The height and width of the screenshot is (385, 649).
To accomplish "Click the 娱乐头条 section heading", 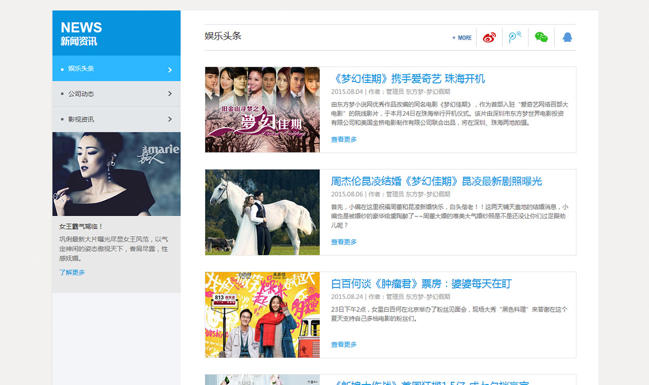I will 223,36.
